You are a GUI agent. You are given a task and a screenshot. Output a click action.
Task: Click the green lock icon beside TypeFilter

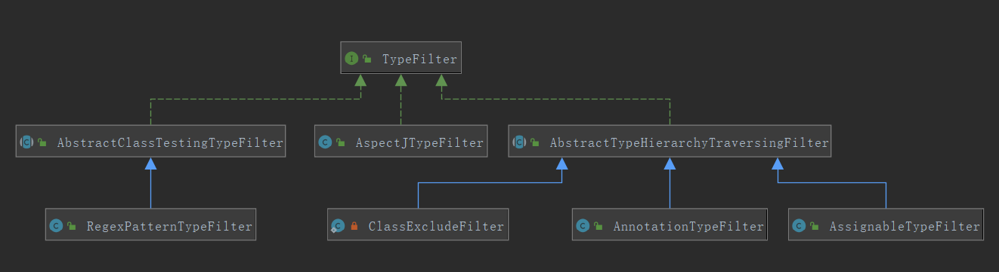coord(367,59)
